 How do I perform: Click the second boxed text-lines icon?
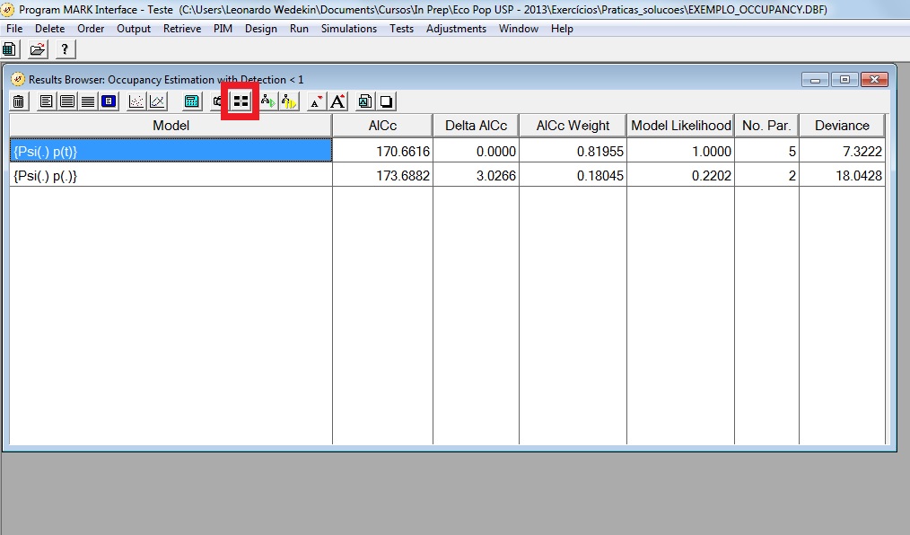click(x=67, y=101)
